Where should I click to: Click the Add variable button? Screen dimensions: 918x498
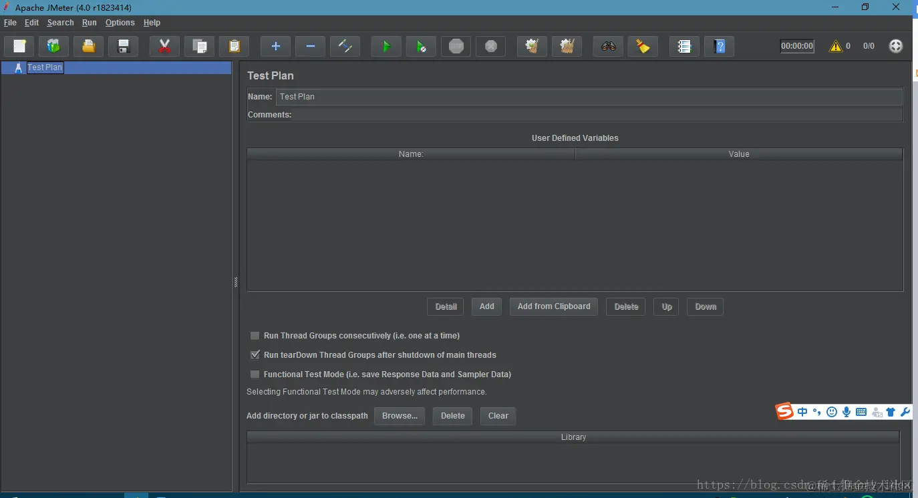pyautogui.click(x=487, y=306)
